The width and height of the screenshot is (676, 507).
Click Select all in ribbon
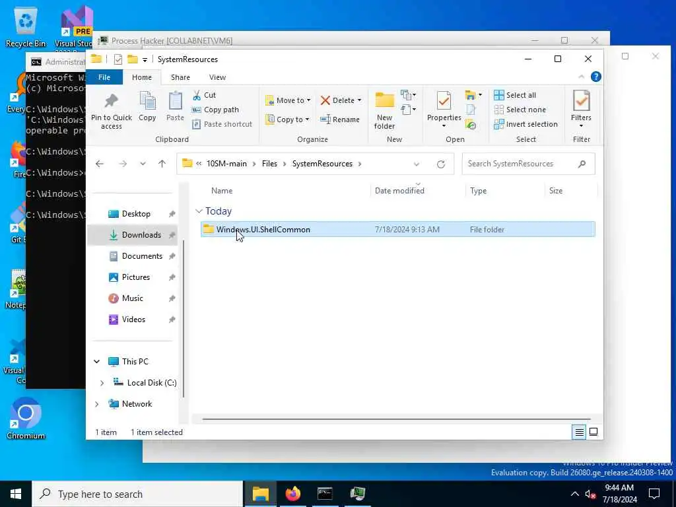tap(515, 95)
